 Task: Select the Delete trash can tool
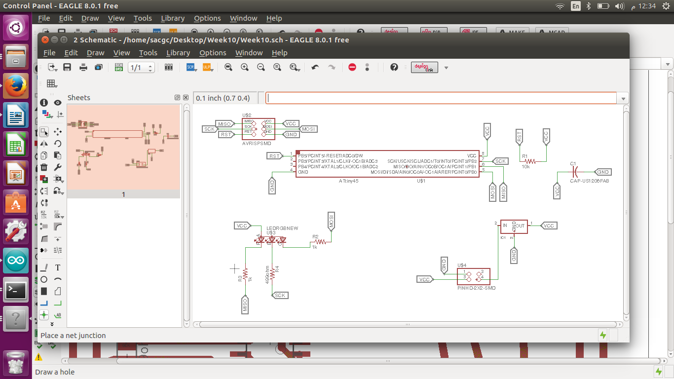(x=44, y=167)
